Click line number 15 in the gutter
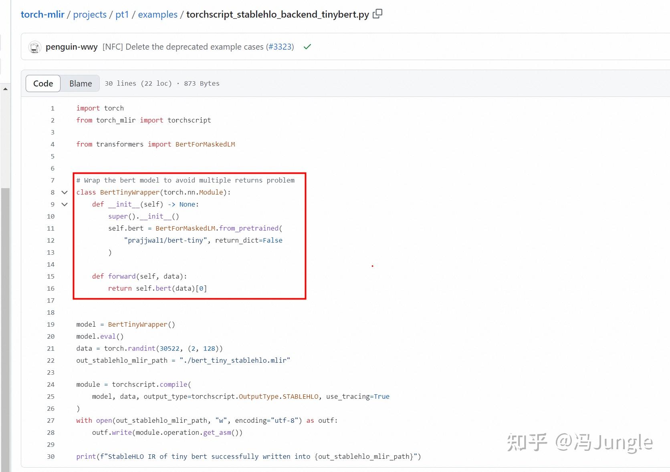 (50, 276)
